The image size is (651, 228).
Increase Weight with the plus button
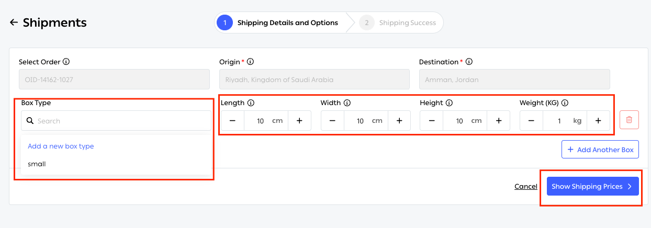(x=598, y=121)
